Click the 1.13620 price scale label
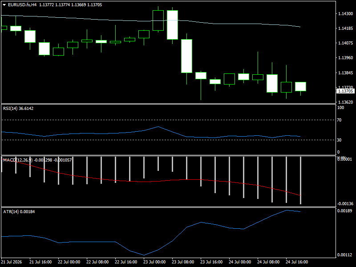356x267 pixels. pyautogui.click(x=346, y=102)
